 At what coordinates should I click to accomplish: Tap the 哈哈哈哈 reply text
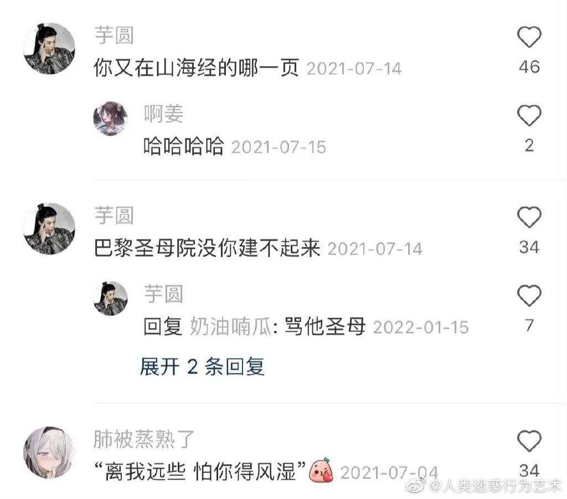coord(184,147)
